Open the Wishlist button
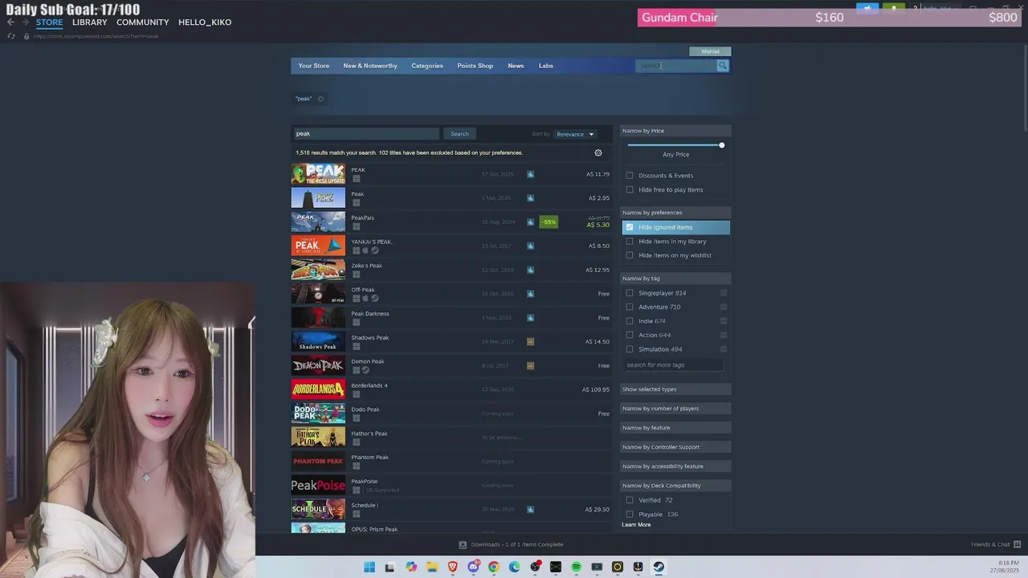1028x578 pixels. point(710,51)
